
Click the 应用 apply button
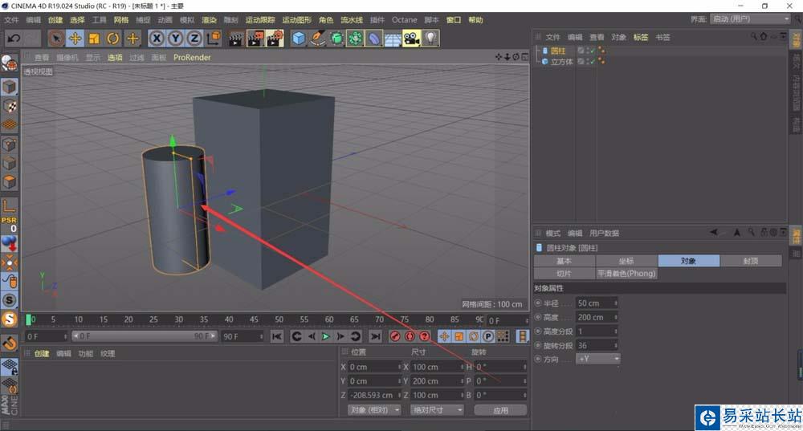[500, 410]
